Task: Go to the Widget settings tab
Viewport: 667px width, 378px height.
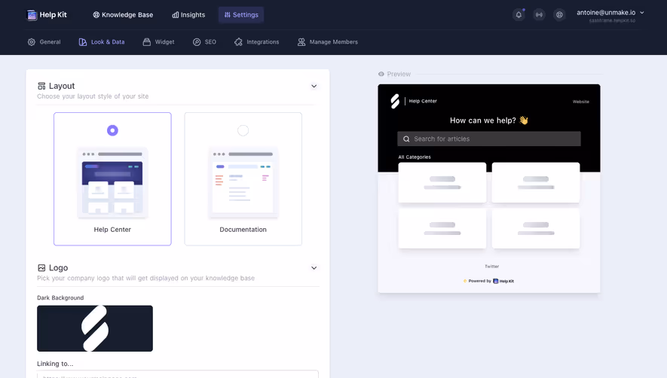Action: click(x=159, y=42)
